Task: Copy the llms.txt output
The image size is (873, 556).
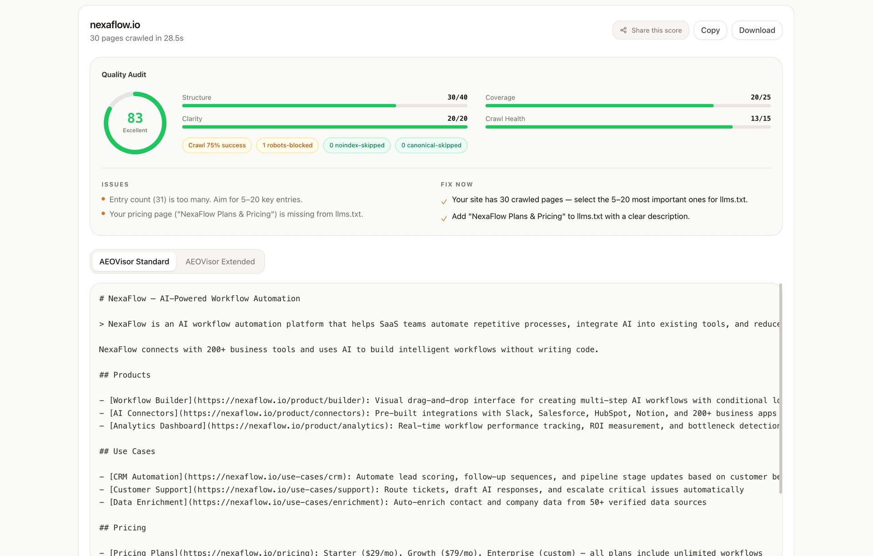Action: coord(710,30)
